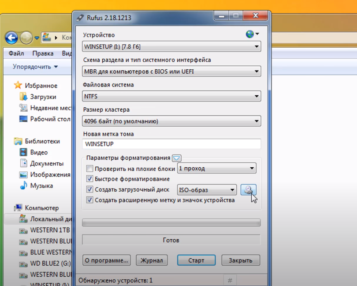Click the Готов status field
The image size is (357, 286).
point(171,240)
